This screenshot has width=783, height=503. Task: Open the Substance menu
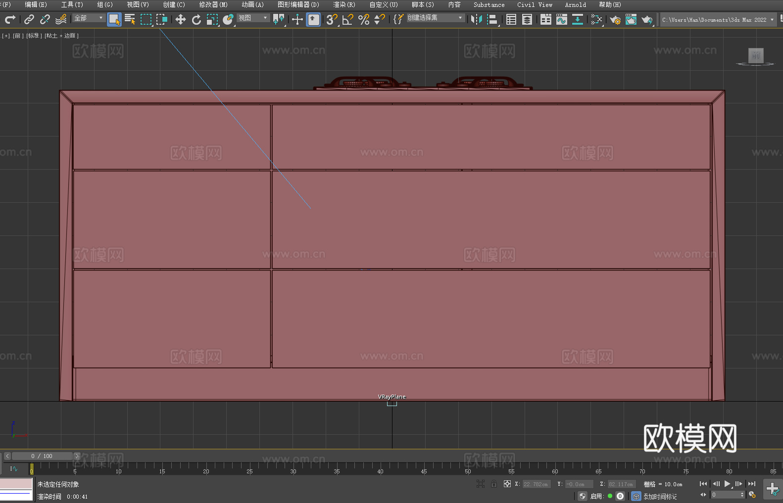click(489, 4)
